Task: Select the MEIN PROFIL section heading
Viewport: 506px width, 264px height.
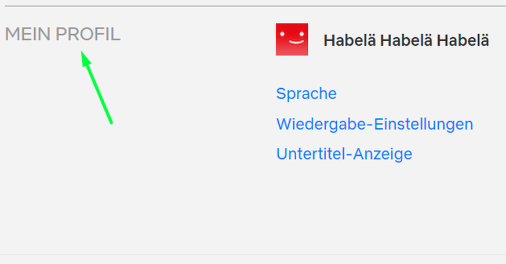Action: click(x=63, y=35)
